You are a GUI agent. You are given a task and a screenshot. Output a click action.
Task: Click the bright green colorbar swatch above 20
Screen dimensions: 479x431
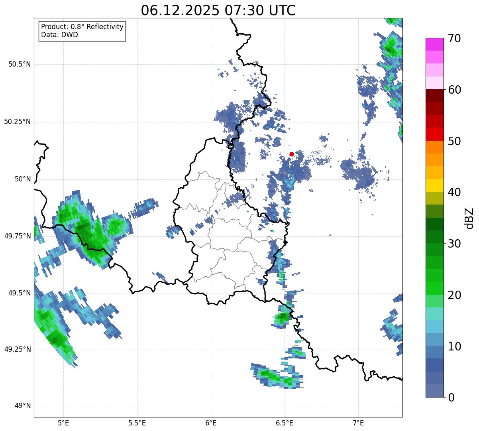pyautogui.click(x=435, y=288)
